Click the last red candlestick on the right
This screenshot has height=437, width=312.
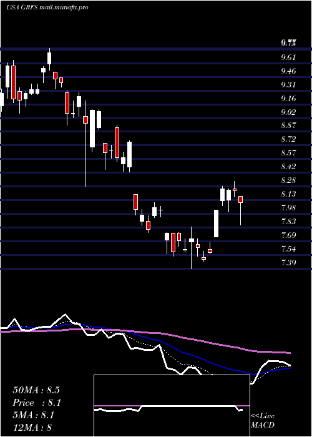pos(240,211)
